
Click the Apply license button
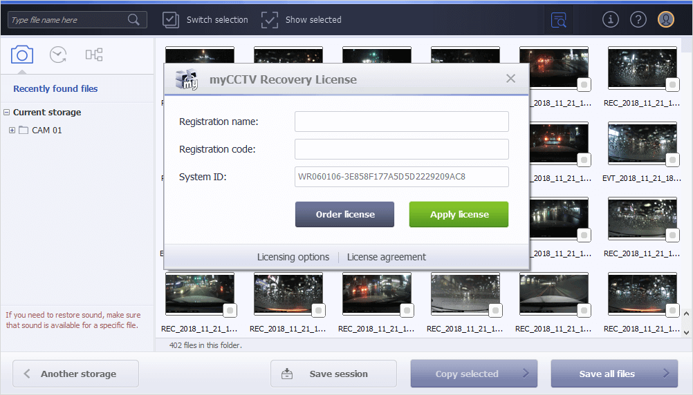pyautogui.click(x=459, y=215)
